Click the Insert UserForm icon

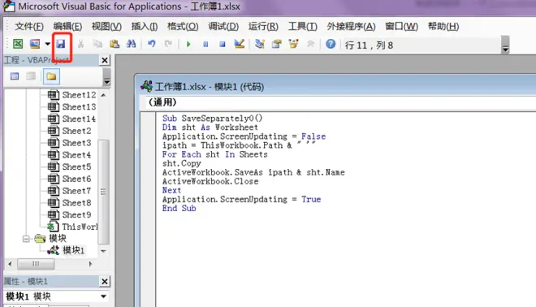tap(35, 44)
